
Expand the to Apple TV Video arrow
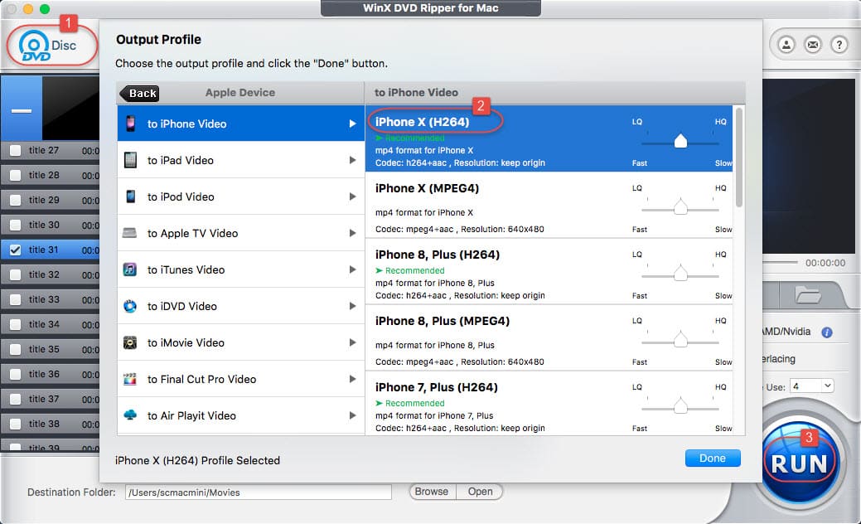click(352, 233)
